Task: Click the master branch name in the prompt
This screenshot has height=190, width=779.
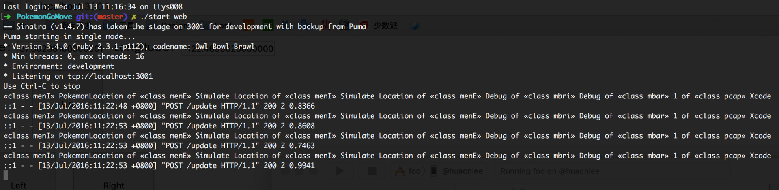Action: tap(110, 17)
